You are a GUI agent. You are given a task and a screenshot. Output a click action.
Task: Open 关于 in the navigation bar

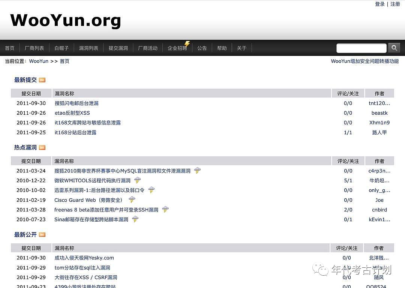coord(241,48)
